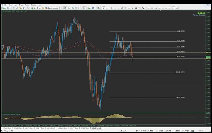212x133 pixels.
Task: Open the View menu
Action: [x=10, y=5]
